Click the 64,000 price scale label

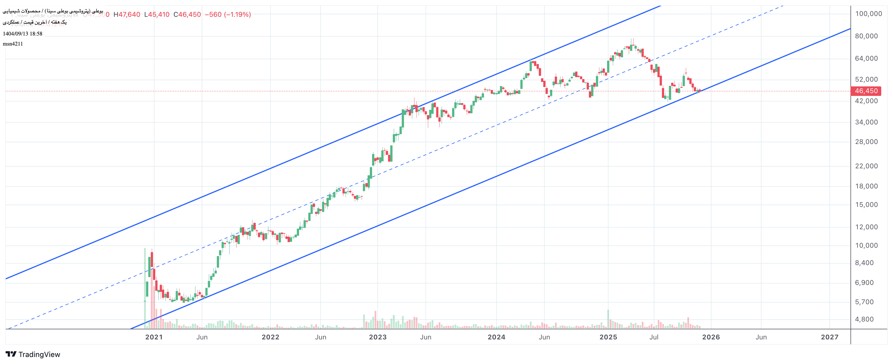866,58
